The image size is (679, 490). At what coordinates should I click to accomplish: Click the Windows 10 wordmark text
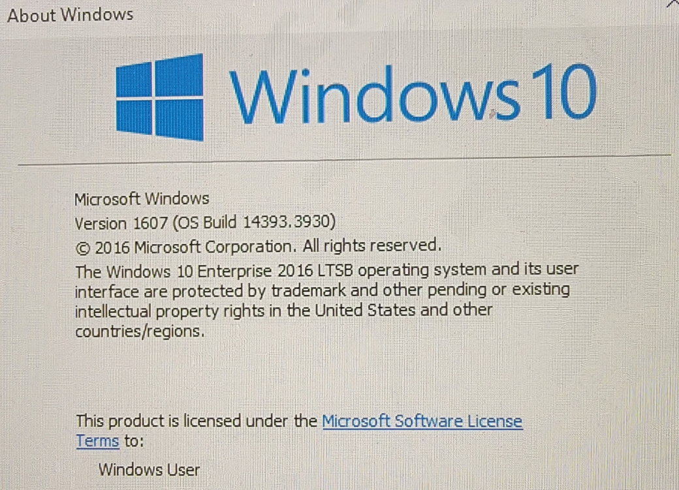pos(413,93)
